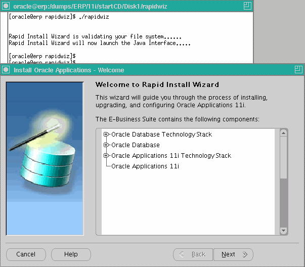The height and width of the screenshot is (267, 305).
Task: Click 'The E-Business Suite contains' text
Action: coord(178,119)
